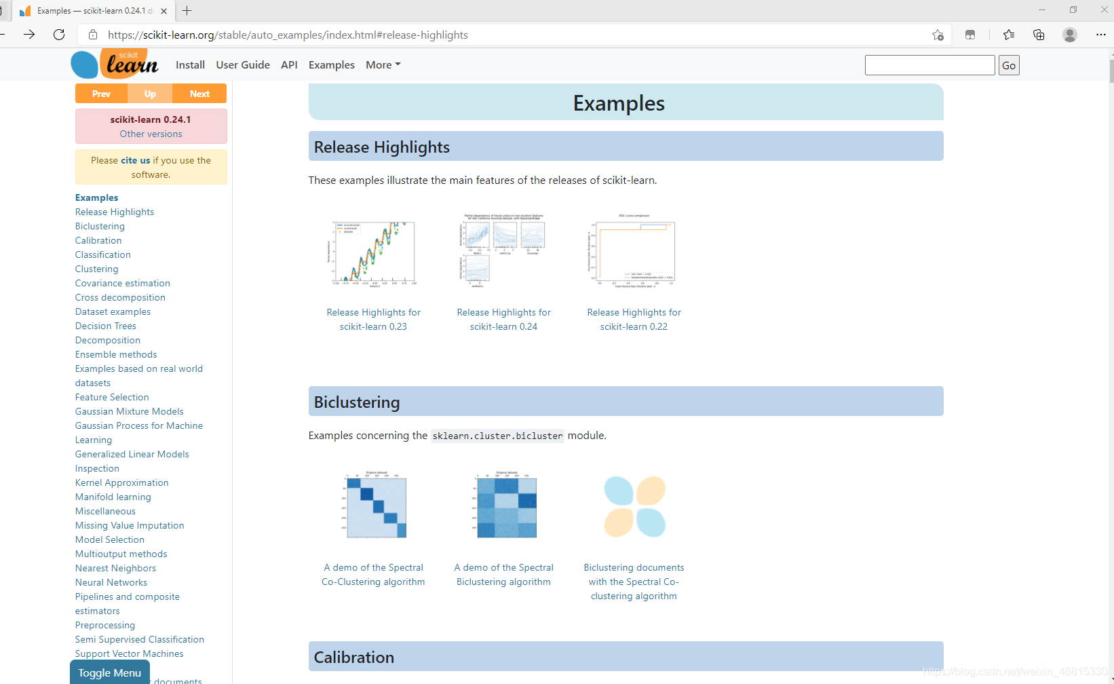
Task: Open sidebar Nearest Neighbors link
Action: [115, 568]
